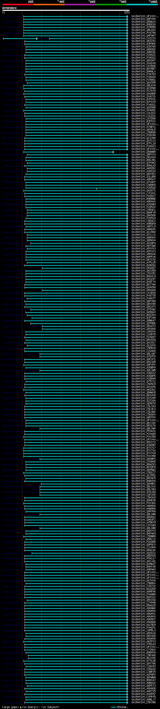Select hit UniRef100_P26519

[143, 218]
